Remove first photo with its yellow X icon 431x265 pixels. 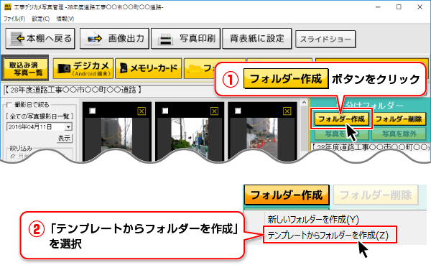(142, 111)
